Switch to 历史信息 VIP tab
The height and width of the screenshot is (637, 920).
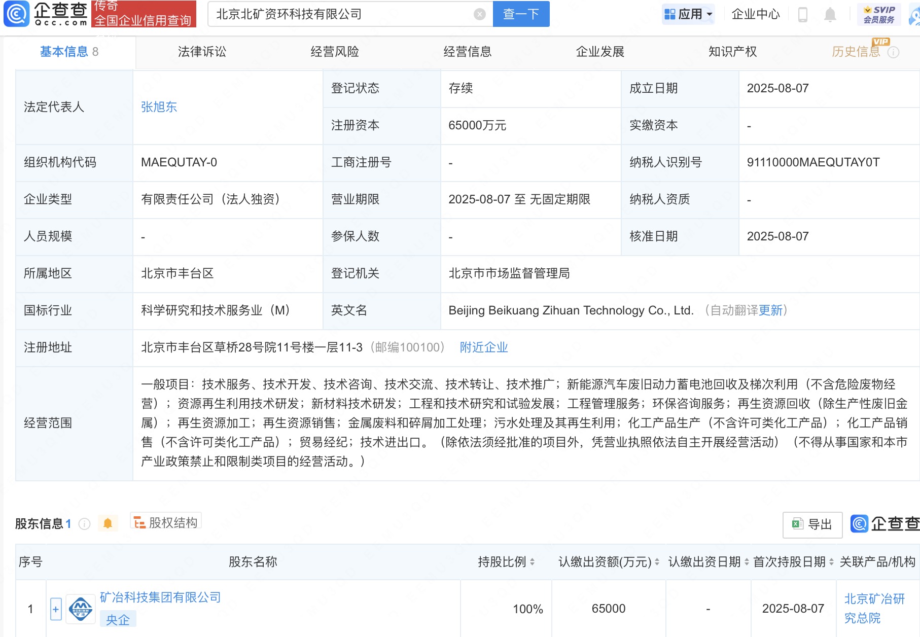coord(856,52)
